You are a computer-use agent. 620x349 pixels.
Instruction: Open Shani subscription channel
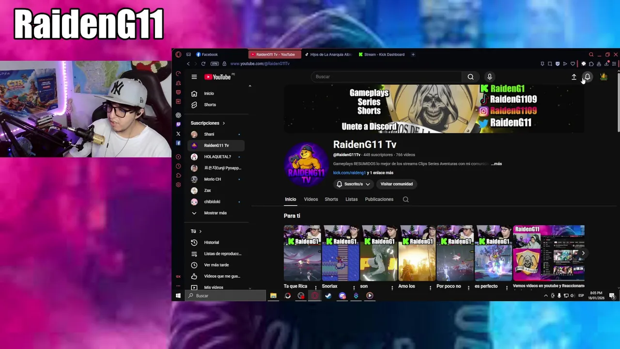pyautogui.click(x=216, y=134)
